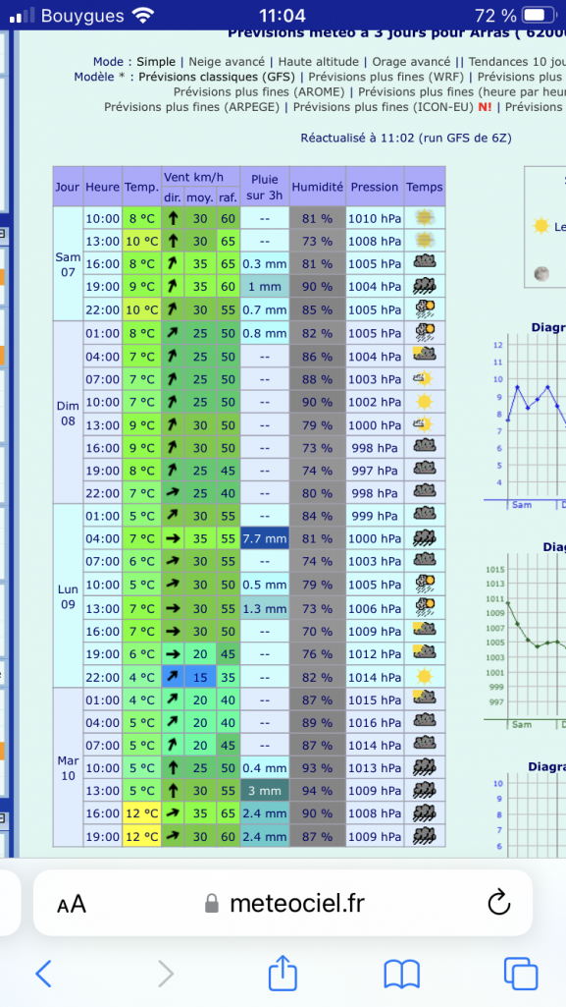This screenshot has width=566, height=1007.
Task: Click the Réactualisé à 11:02 text
Action: pyautogui.click(x=406, y=139)
